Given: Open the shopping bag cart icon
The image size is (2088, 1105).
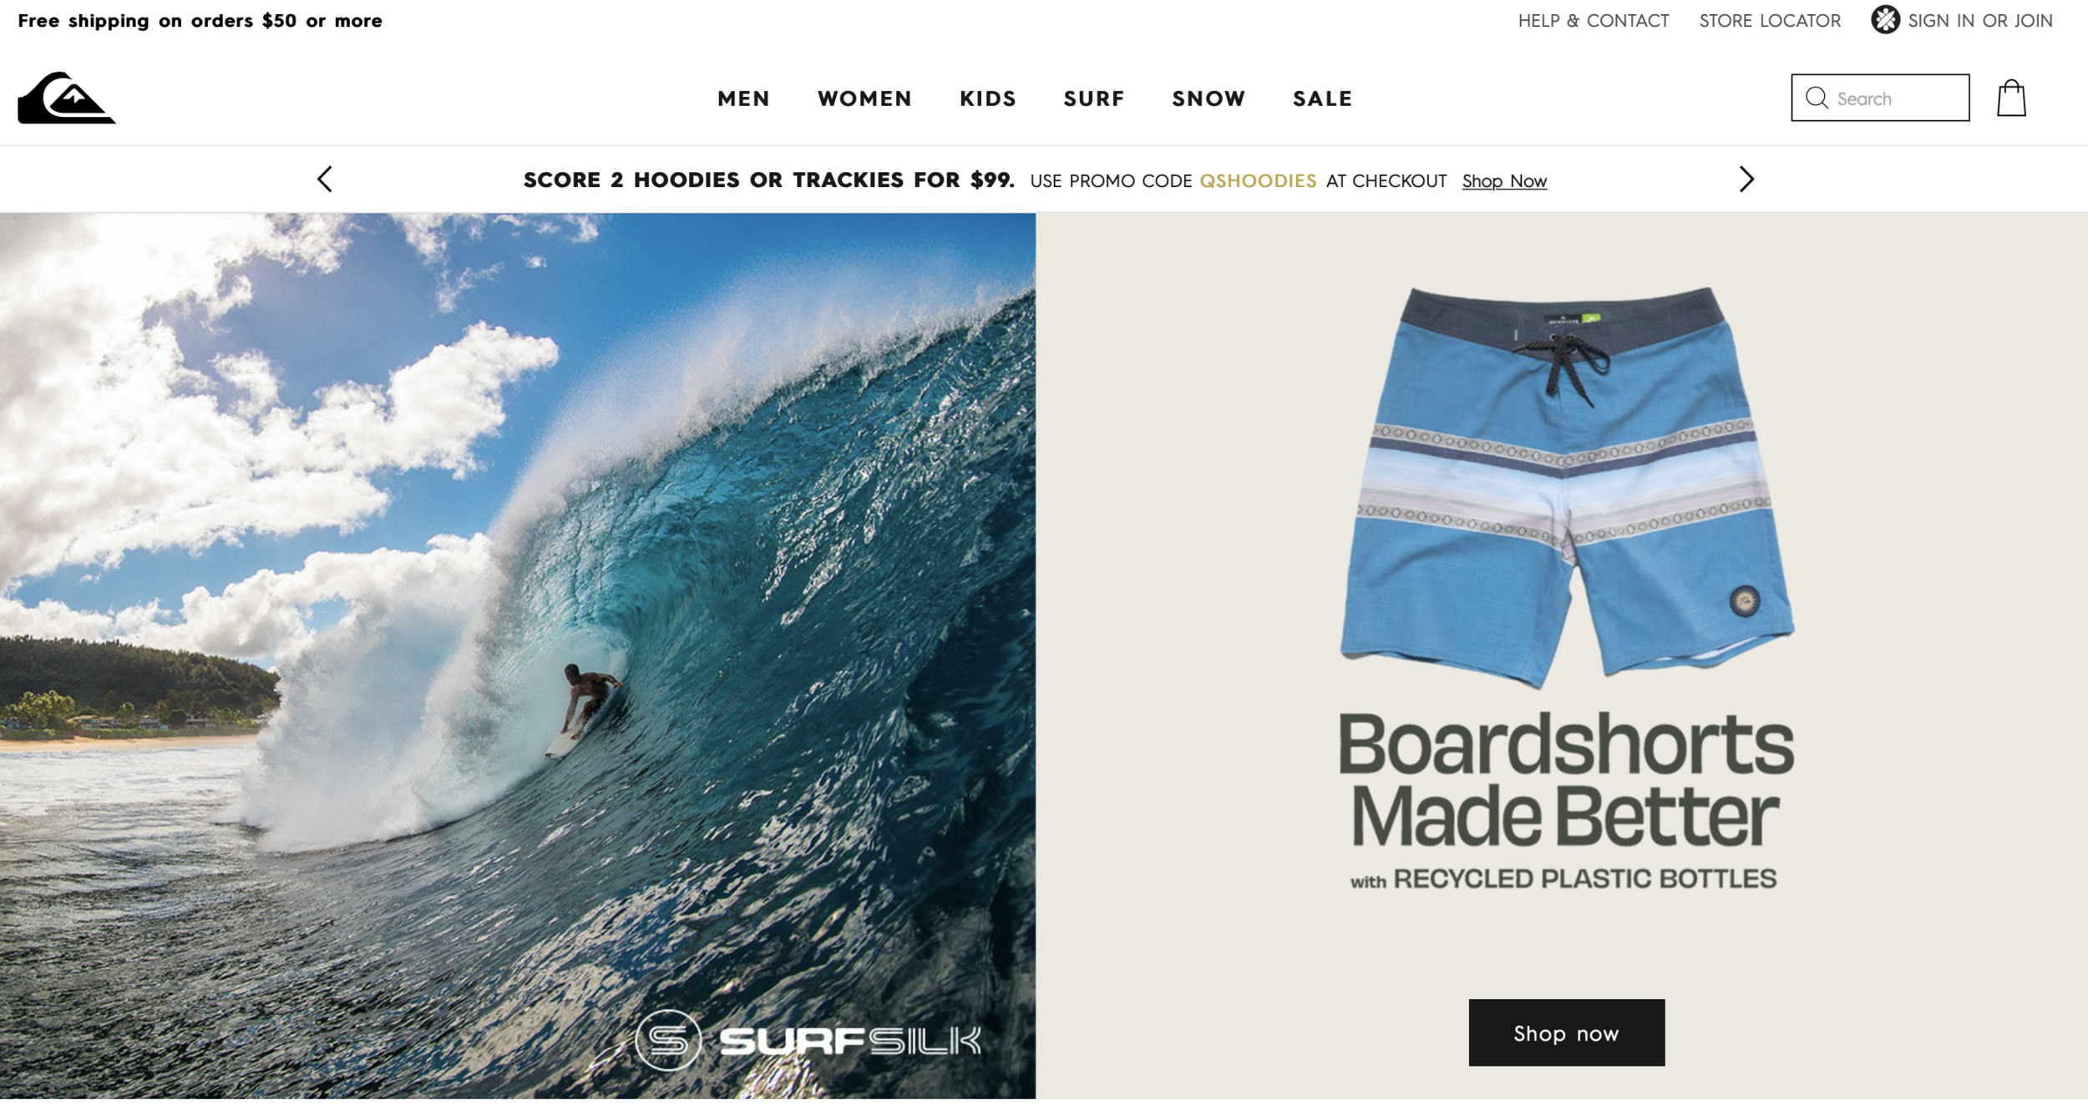Looking at the screenshot, I should pyautogui.click(x=2011, y=98).
